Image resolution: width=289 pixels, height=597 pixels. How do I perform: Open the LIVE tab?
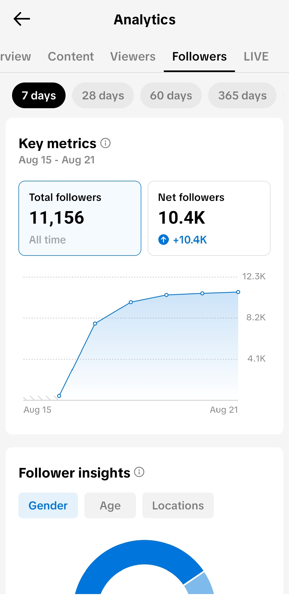(256, 57)
